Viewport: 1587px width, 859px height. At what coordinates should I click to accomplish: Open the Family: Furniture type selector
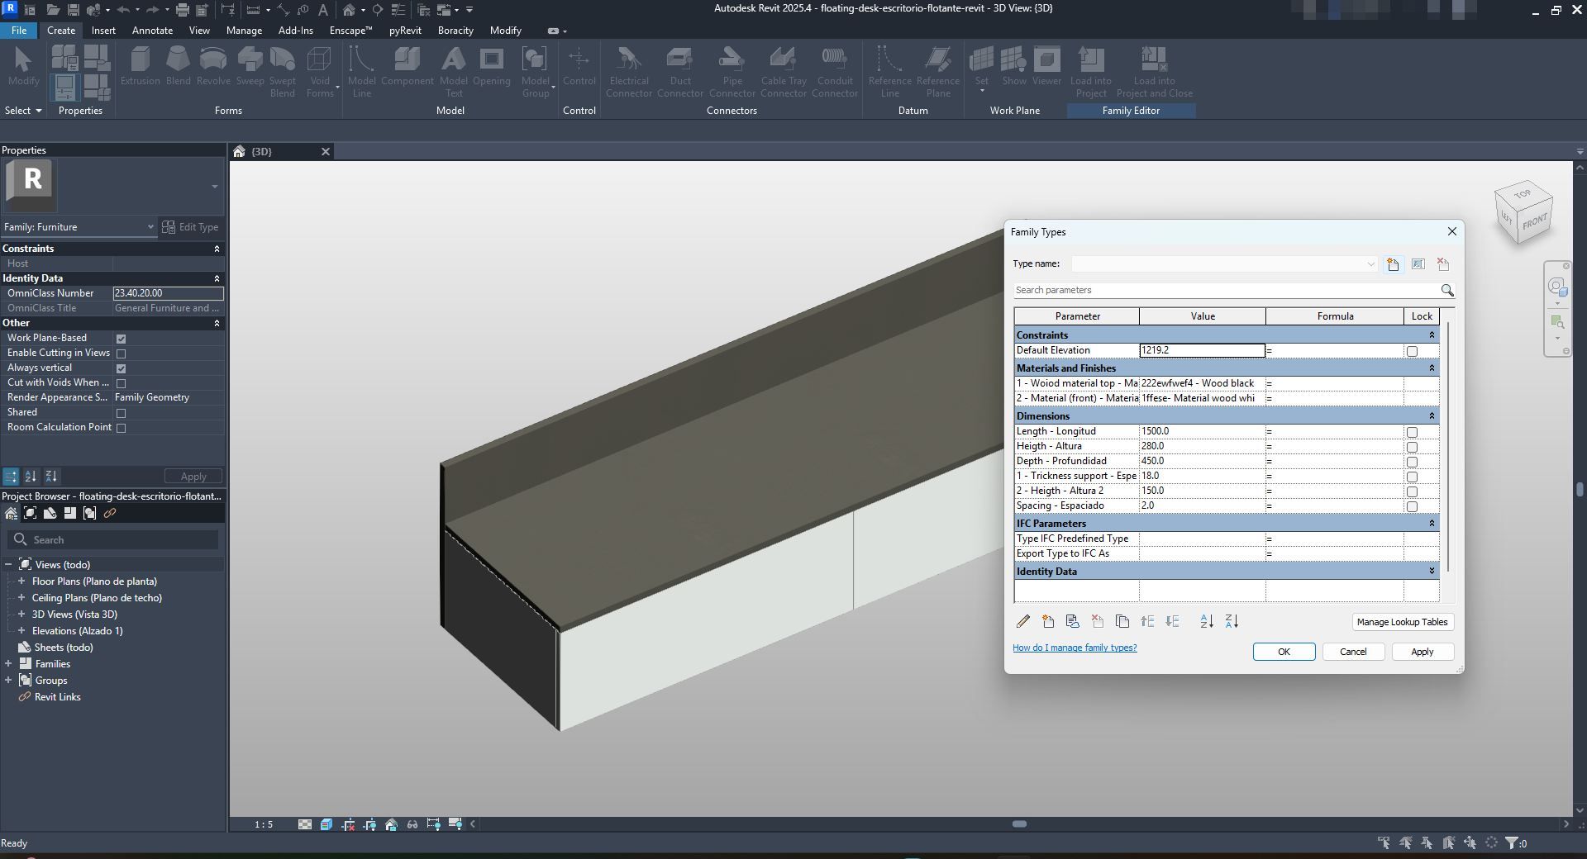coord(79,227)
